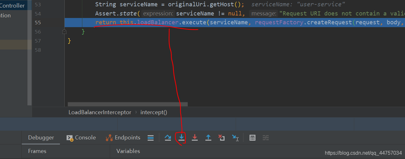This screenshot has width=405, height=159.
Task: Select the Variables panel header
Action: (x=128, y=151)
